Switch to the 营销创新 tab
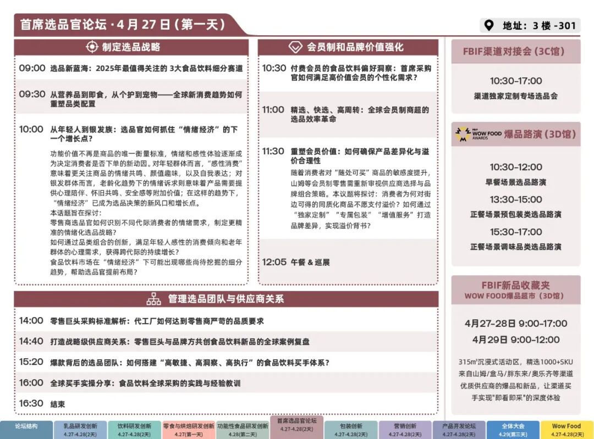This screenshot has width=594, height=439. (404, 430)
